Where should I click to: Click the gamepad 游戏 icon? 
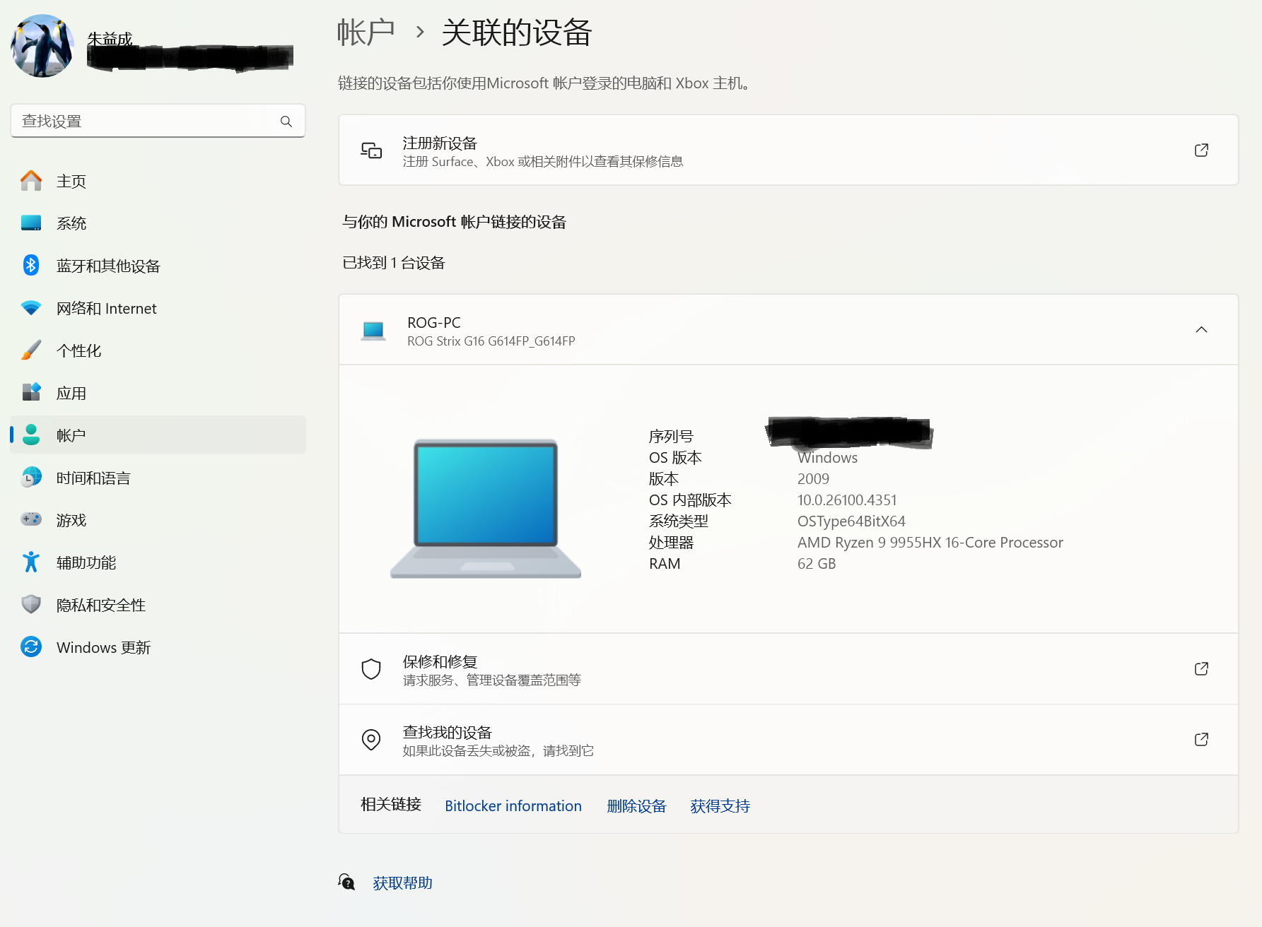(31, 520)
